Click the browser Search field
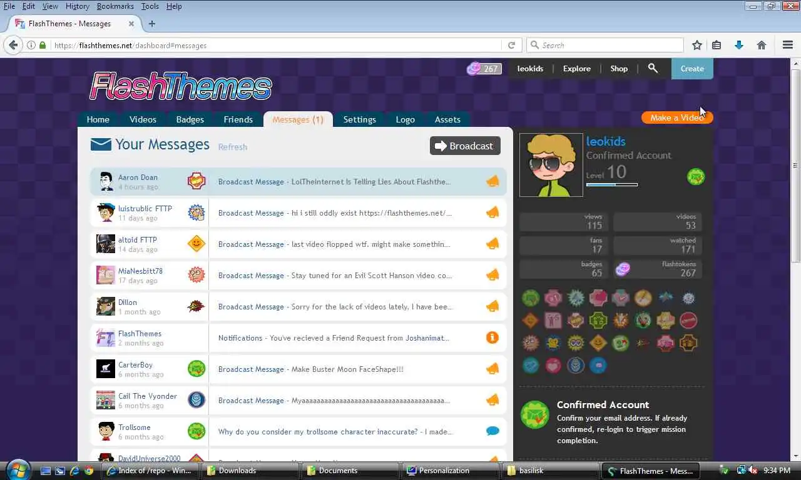 tap(605, 45)
